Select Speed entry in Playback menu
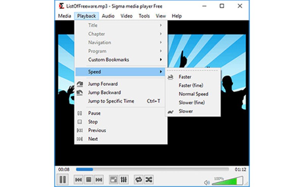The image size is (304, 187). tap(120, 72)
